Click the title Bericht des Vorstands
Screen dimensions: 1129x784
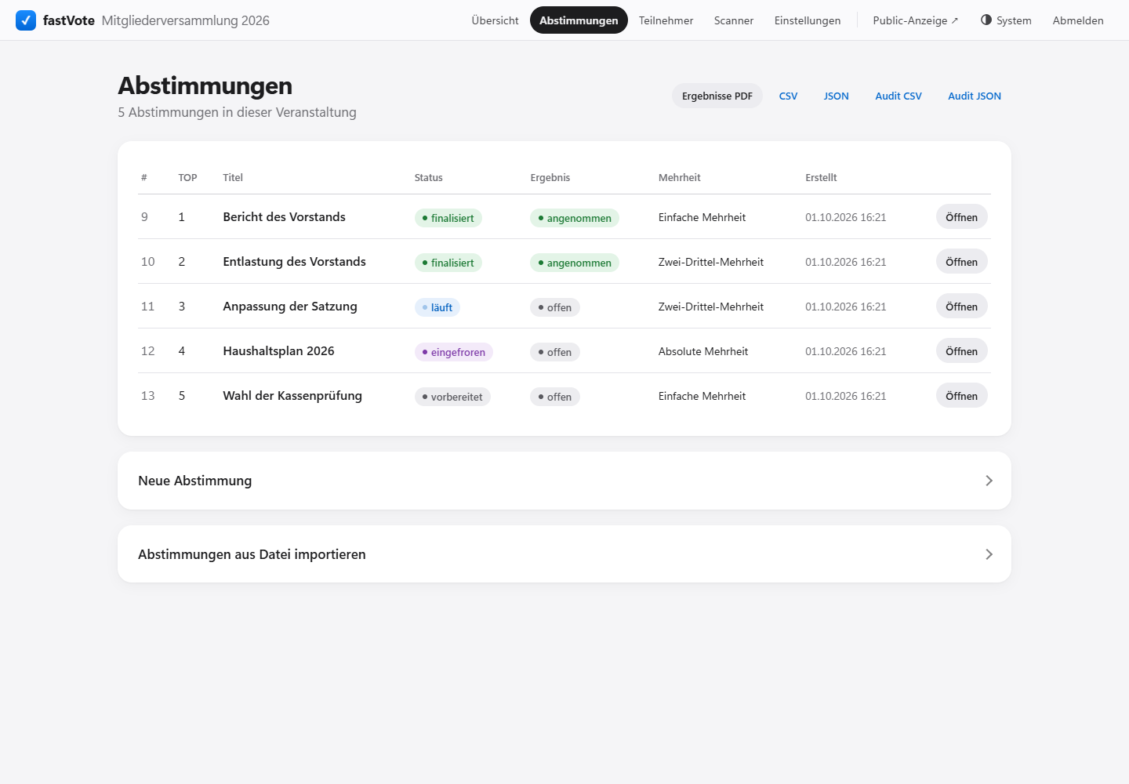tap(284, 217)
